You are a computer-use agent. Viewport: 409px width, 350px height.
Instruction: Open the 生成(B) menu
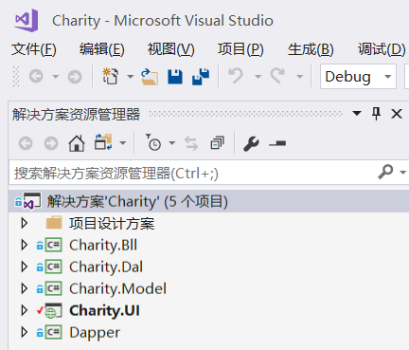pos(311,49)
